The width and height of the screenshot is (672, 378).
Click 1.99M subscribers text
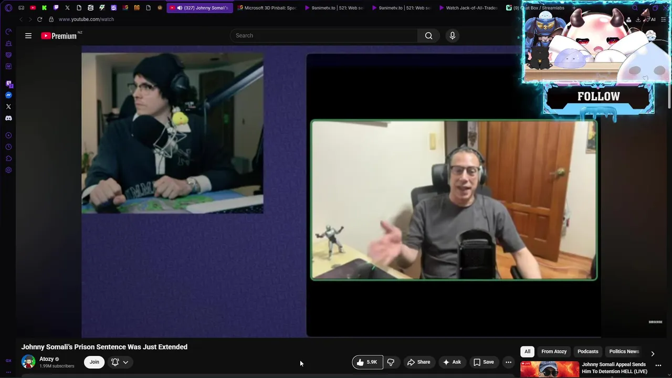pos(57,366)
